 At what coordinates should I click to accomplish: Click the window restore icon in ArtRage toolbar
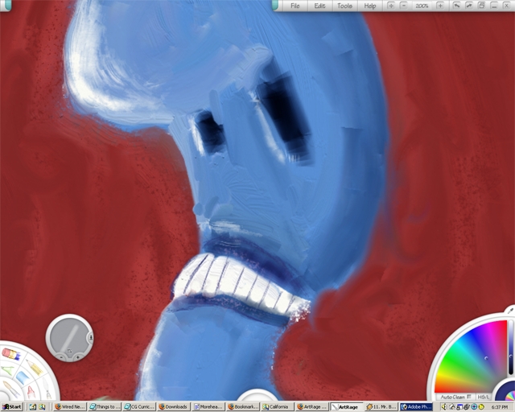coord(481,6)
